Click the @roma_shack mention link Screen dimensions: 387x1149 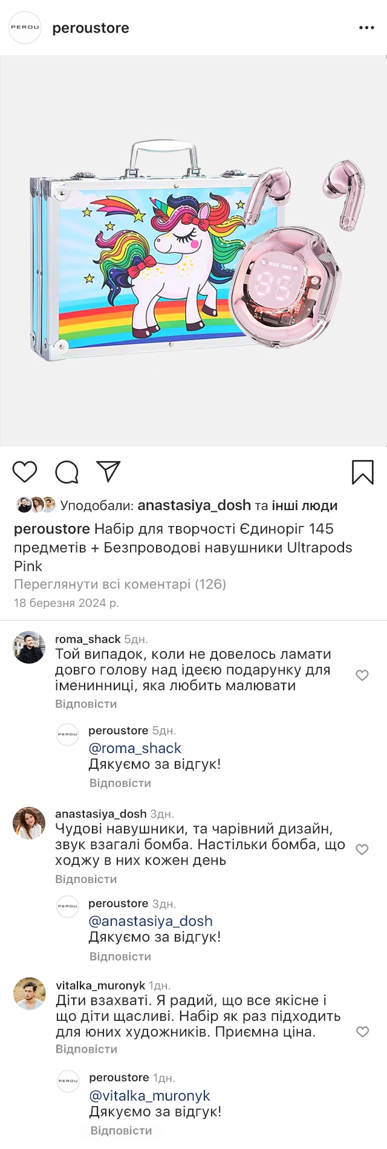click(x=135, y=748)
